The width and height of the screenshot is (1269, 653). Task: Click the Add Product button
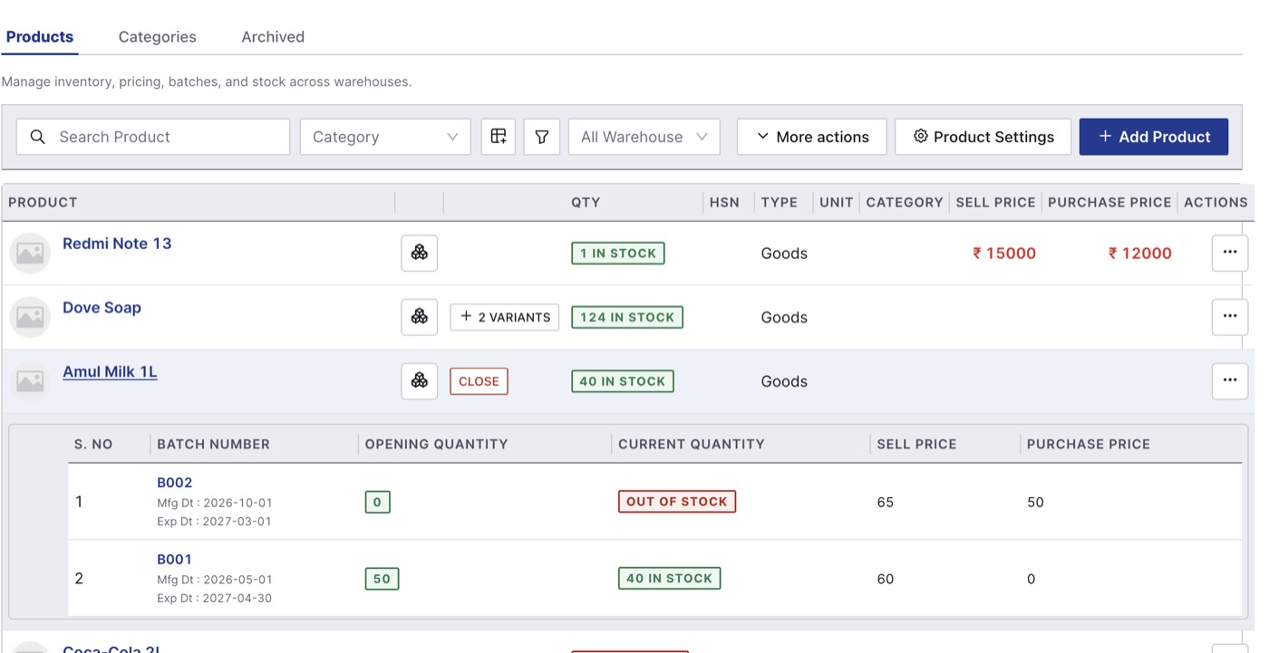coord(1154,137)
